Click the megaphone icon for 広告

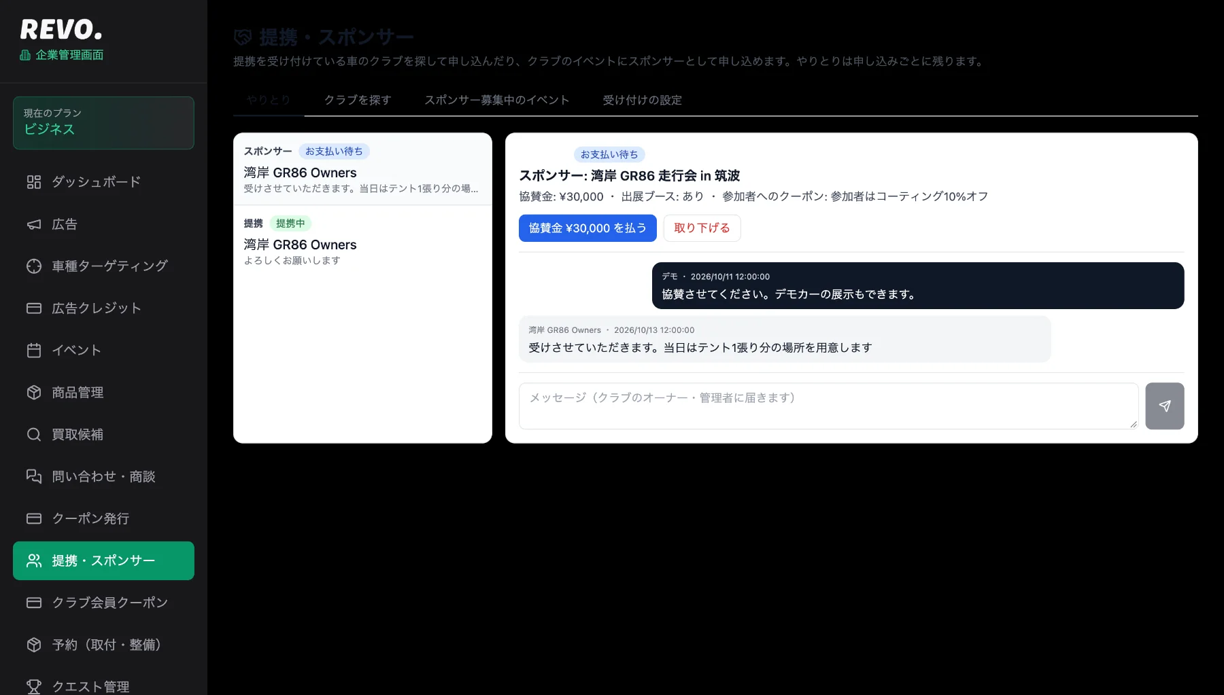(x=34, y=224)
